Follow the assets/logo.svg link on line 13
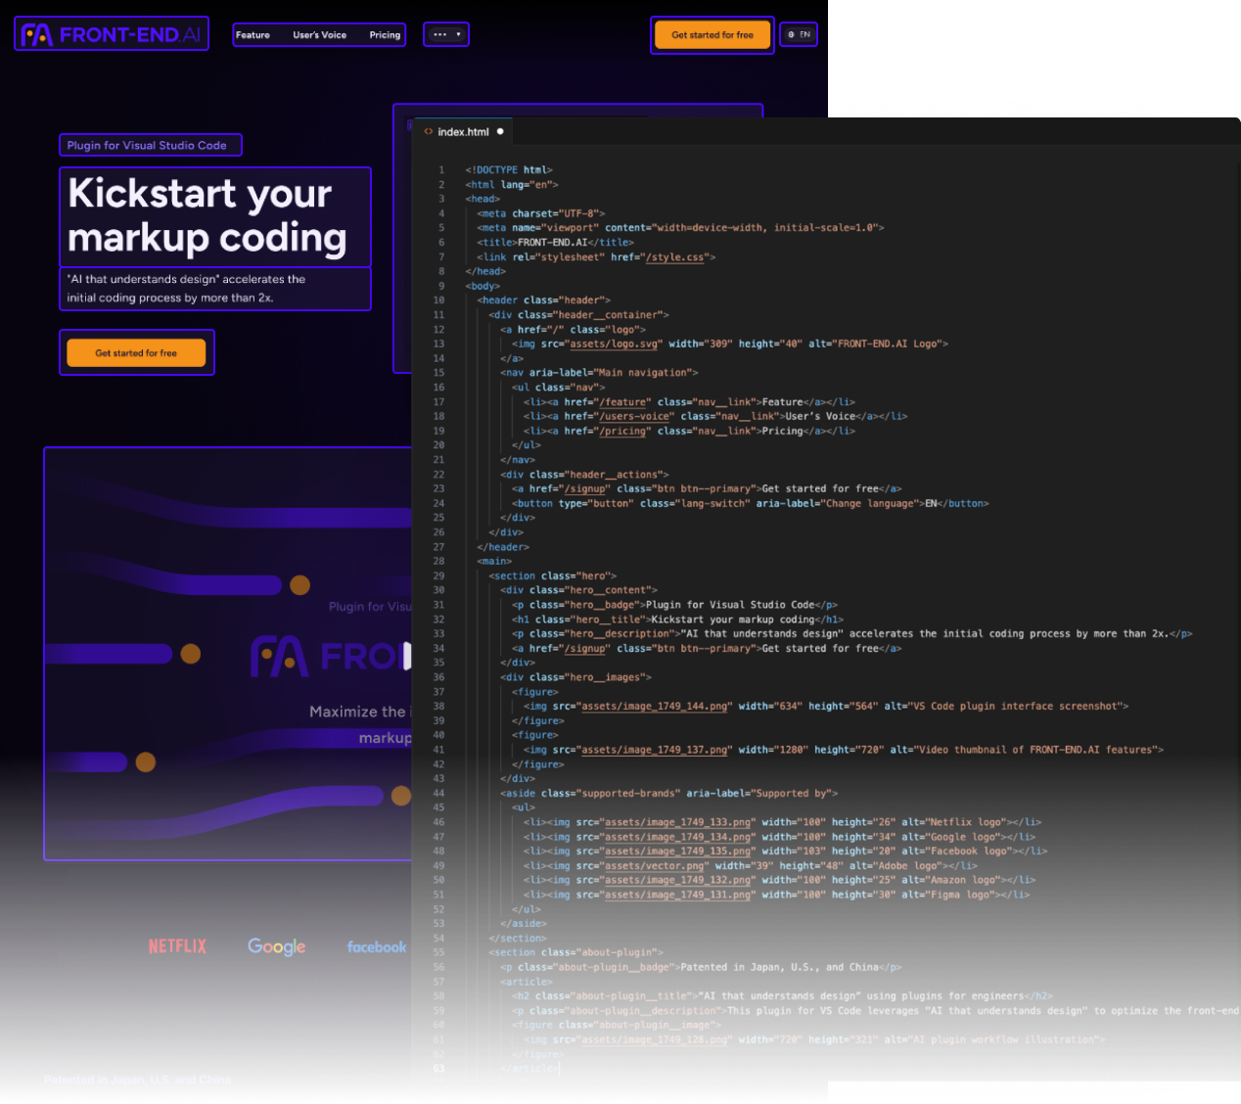 [x=615, y=345]
